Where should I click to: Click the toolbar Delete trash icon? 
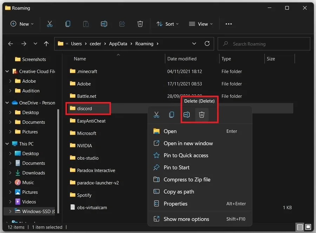[140, 24]
